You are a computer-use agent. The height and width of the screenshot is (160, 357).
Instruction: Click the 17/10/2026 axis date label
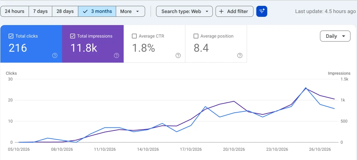pyautogui.click(x=191, y=149)
